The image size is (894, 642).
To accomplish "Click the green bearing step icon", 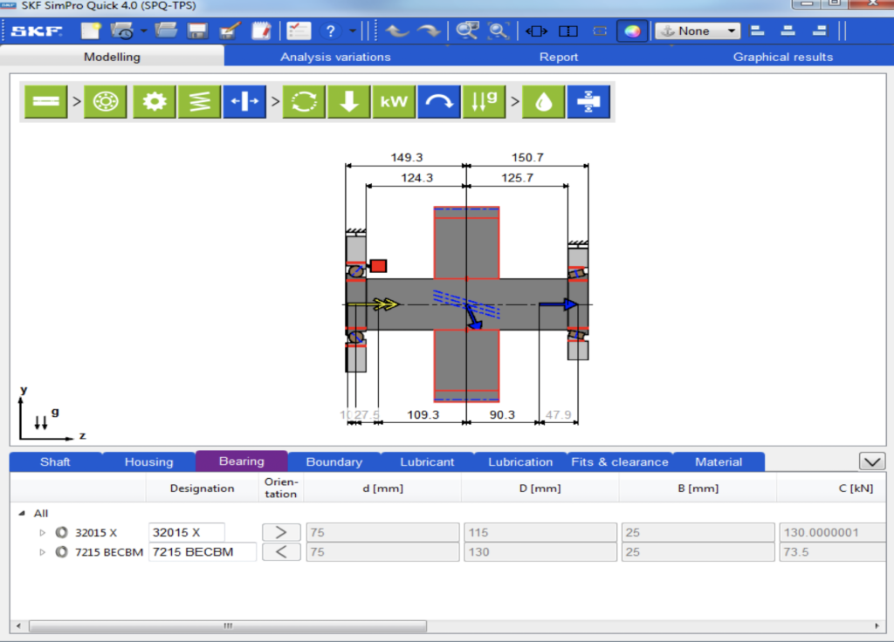I will point(106,101).
